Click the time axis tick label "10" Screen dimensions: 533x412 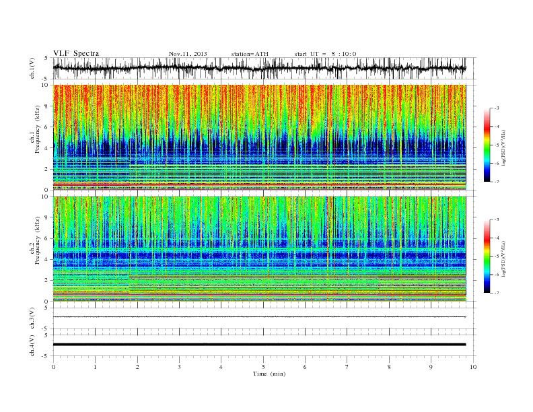[x=473, y=367]
